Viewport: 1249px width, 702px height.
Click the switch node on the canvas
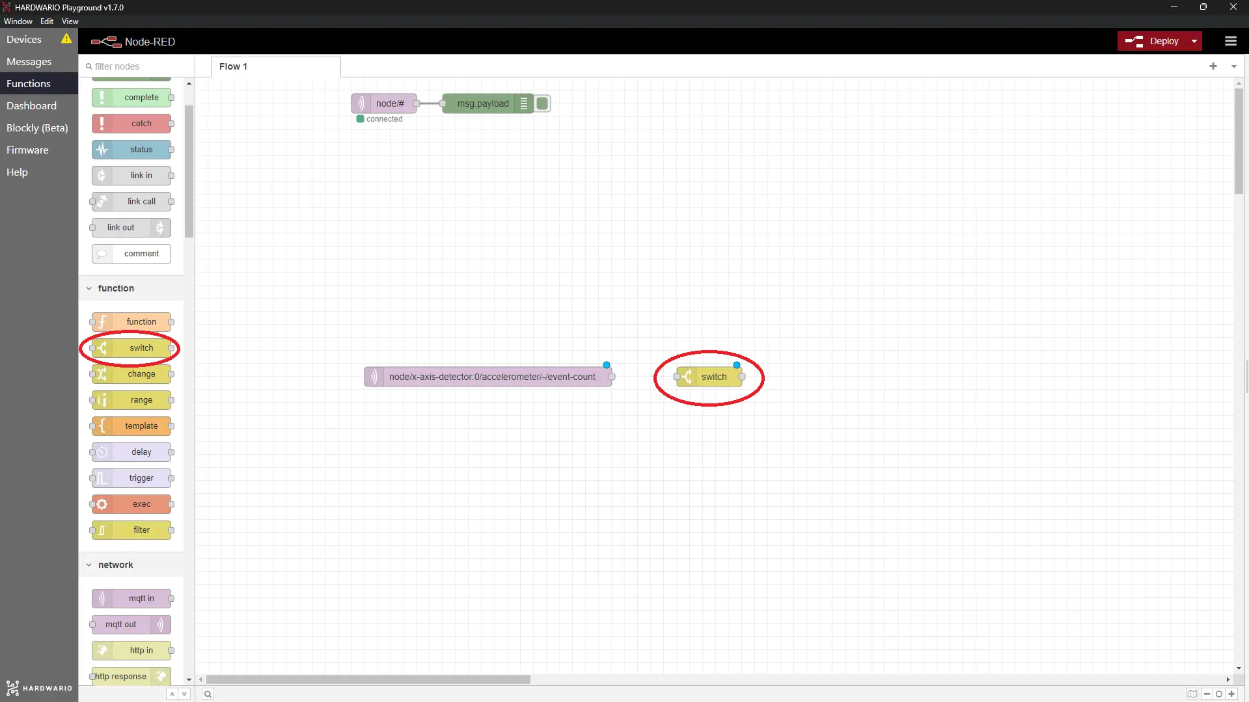click(x=709, y=377)
